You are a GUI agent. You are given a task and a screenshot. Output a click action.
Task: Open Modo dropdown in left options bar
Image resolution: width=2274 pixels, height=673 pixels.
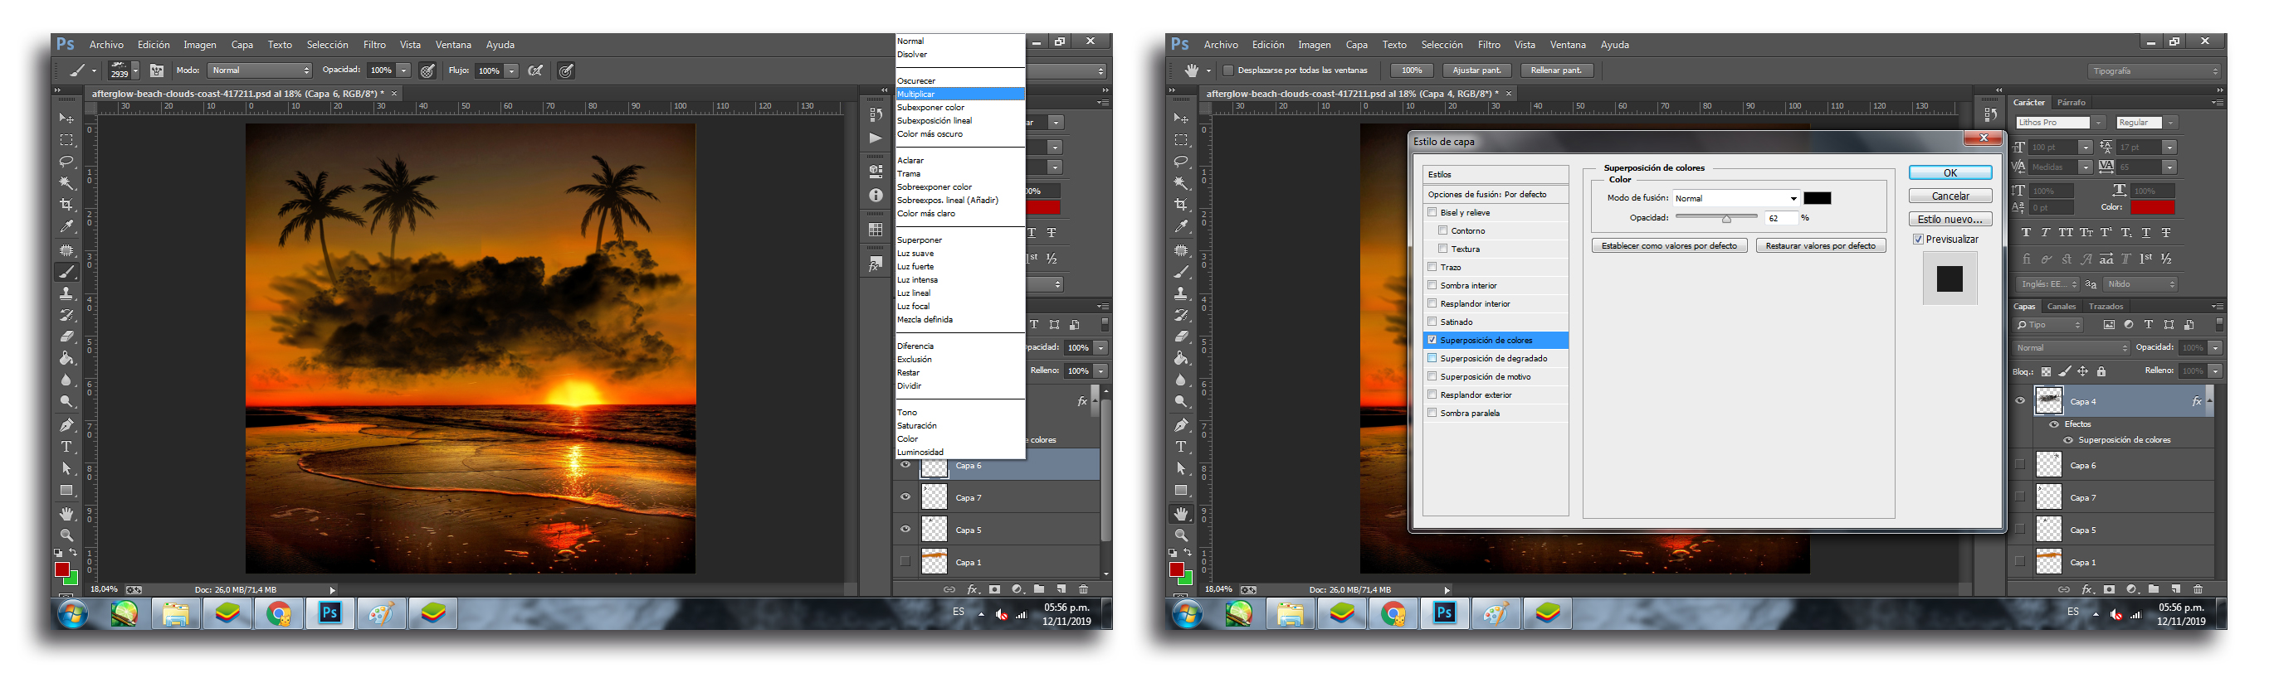261,70
